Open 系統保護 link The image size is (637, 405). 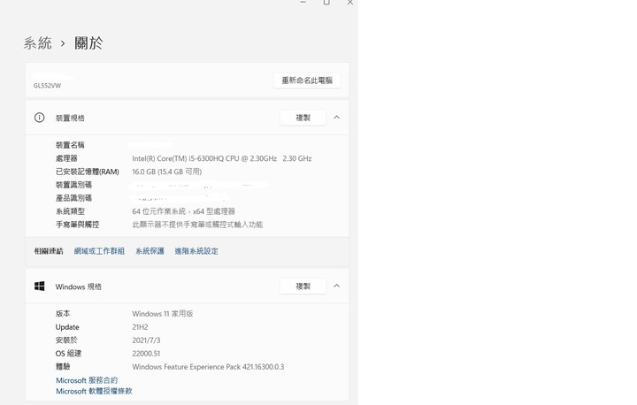[x=150, y=251]
